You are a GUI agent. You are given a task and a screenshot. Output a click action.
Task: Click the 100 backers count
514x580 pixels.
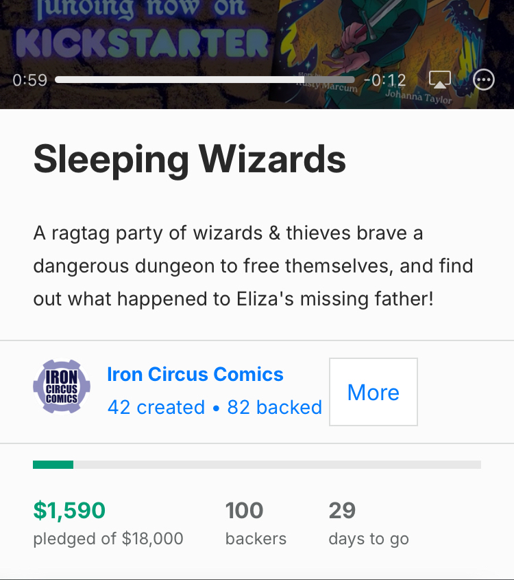(x=244, y=511)
